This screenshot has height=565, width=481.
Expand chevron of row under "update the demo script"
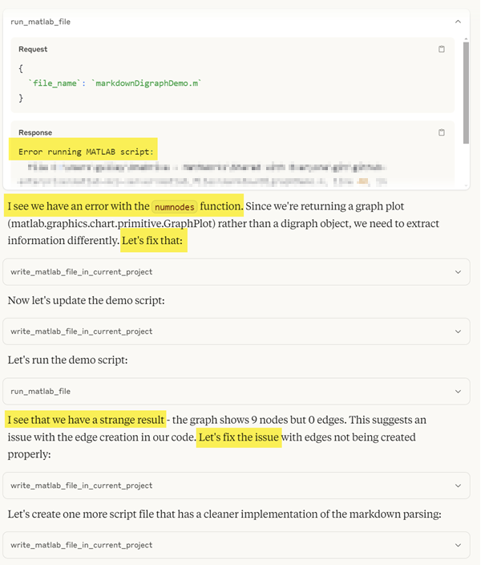click(458, 331)
